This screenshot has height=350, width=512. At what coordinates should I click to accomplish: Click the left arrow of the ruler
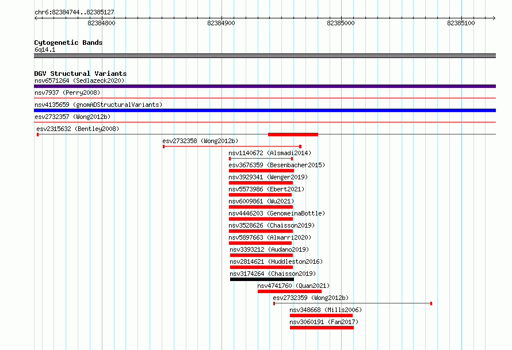tap(36, 18)
